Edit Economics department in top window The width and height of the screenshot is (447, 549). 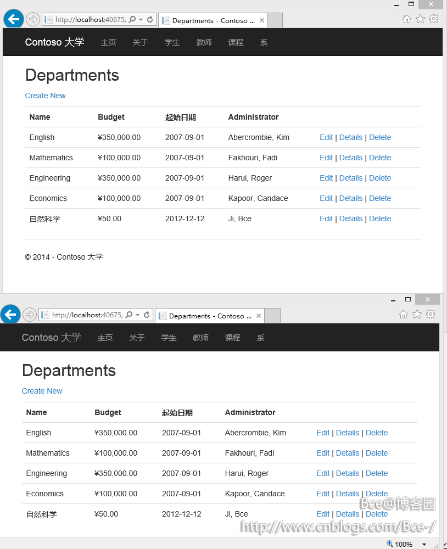(326, 198)
